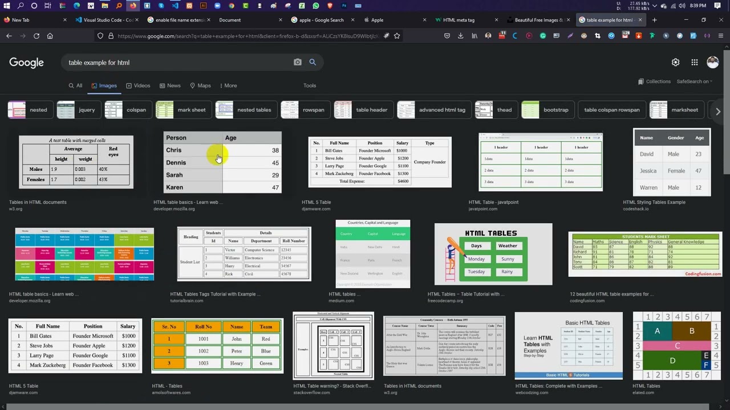Open the Collections link
The height and width of the screenshot is (410, 730).
(x=654, y=81)
